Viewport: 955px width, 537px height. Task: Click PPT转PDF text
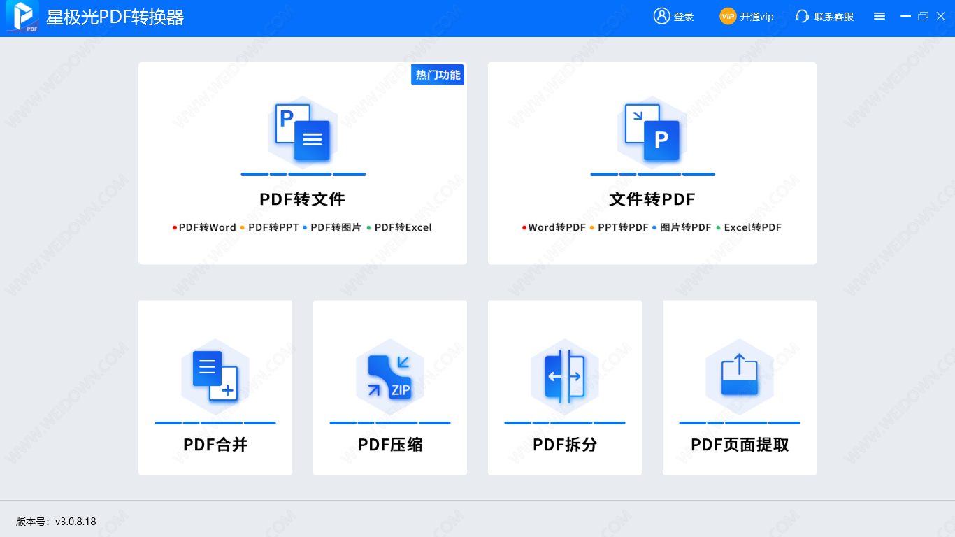pyautogui.click(x=623, y=227)
